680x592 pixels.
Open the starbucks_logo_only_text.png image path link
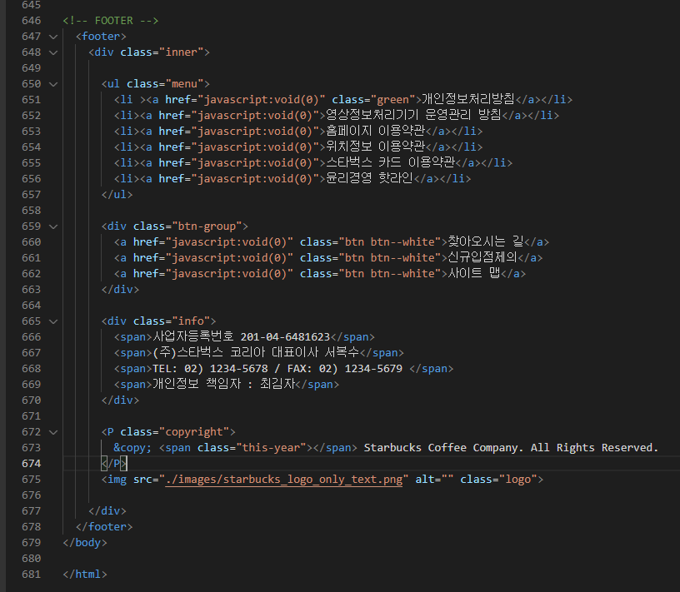(x=283, y=480)
